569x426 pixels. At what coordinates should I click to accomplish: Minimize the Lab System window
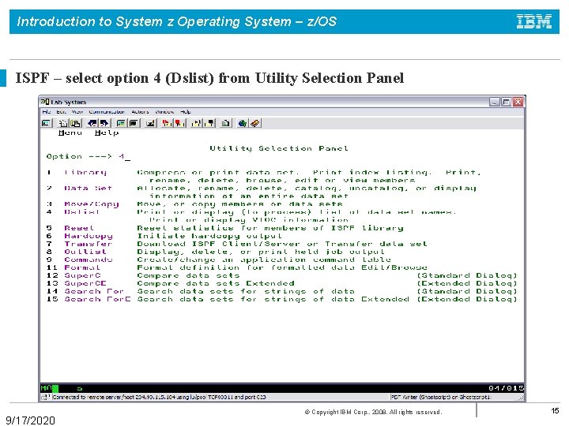coord(494,102)
